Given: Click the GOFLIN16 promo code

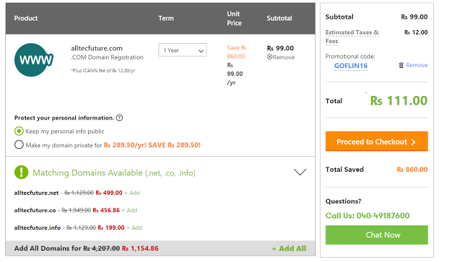Looking at the screenshot, I should [351, 66].
